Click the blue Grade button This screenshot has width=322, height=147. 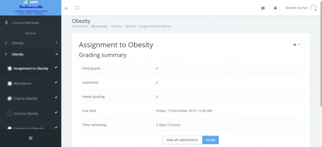coord(210,140)
